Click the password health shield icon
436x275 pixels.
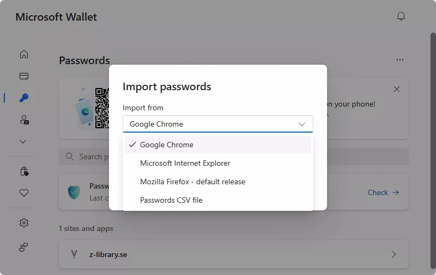coord(74,192)
